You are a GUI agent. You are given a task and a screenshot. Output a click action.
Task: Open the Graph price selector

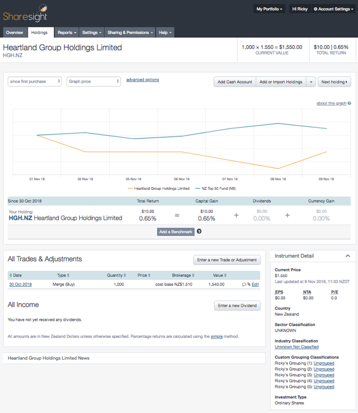pos(94,81)
